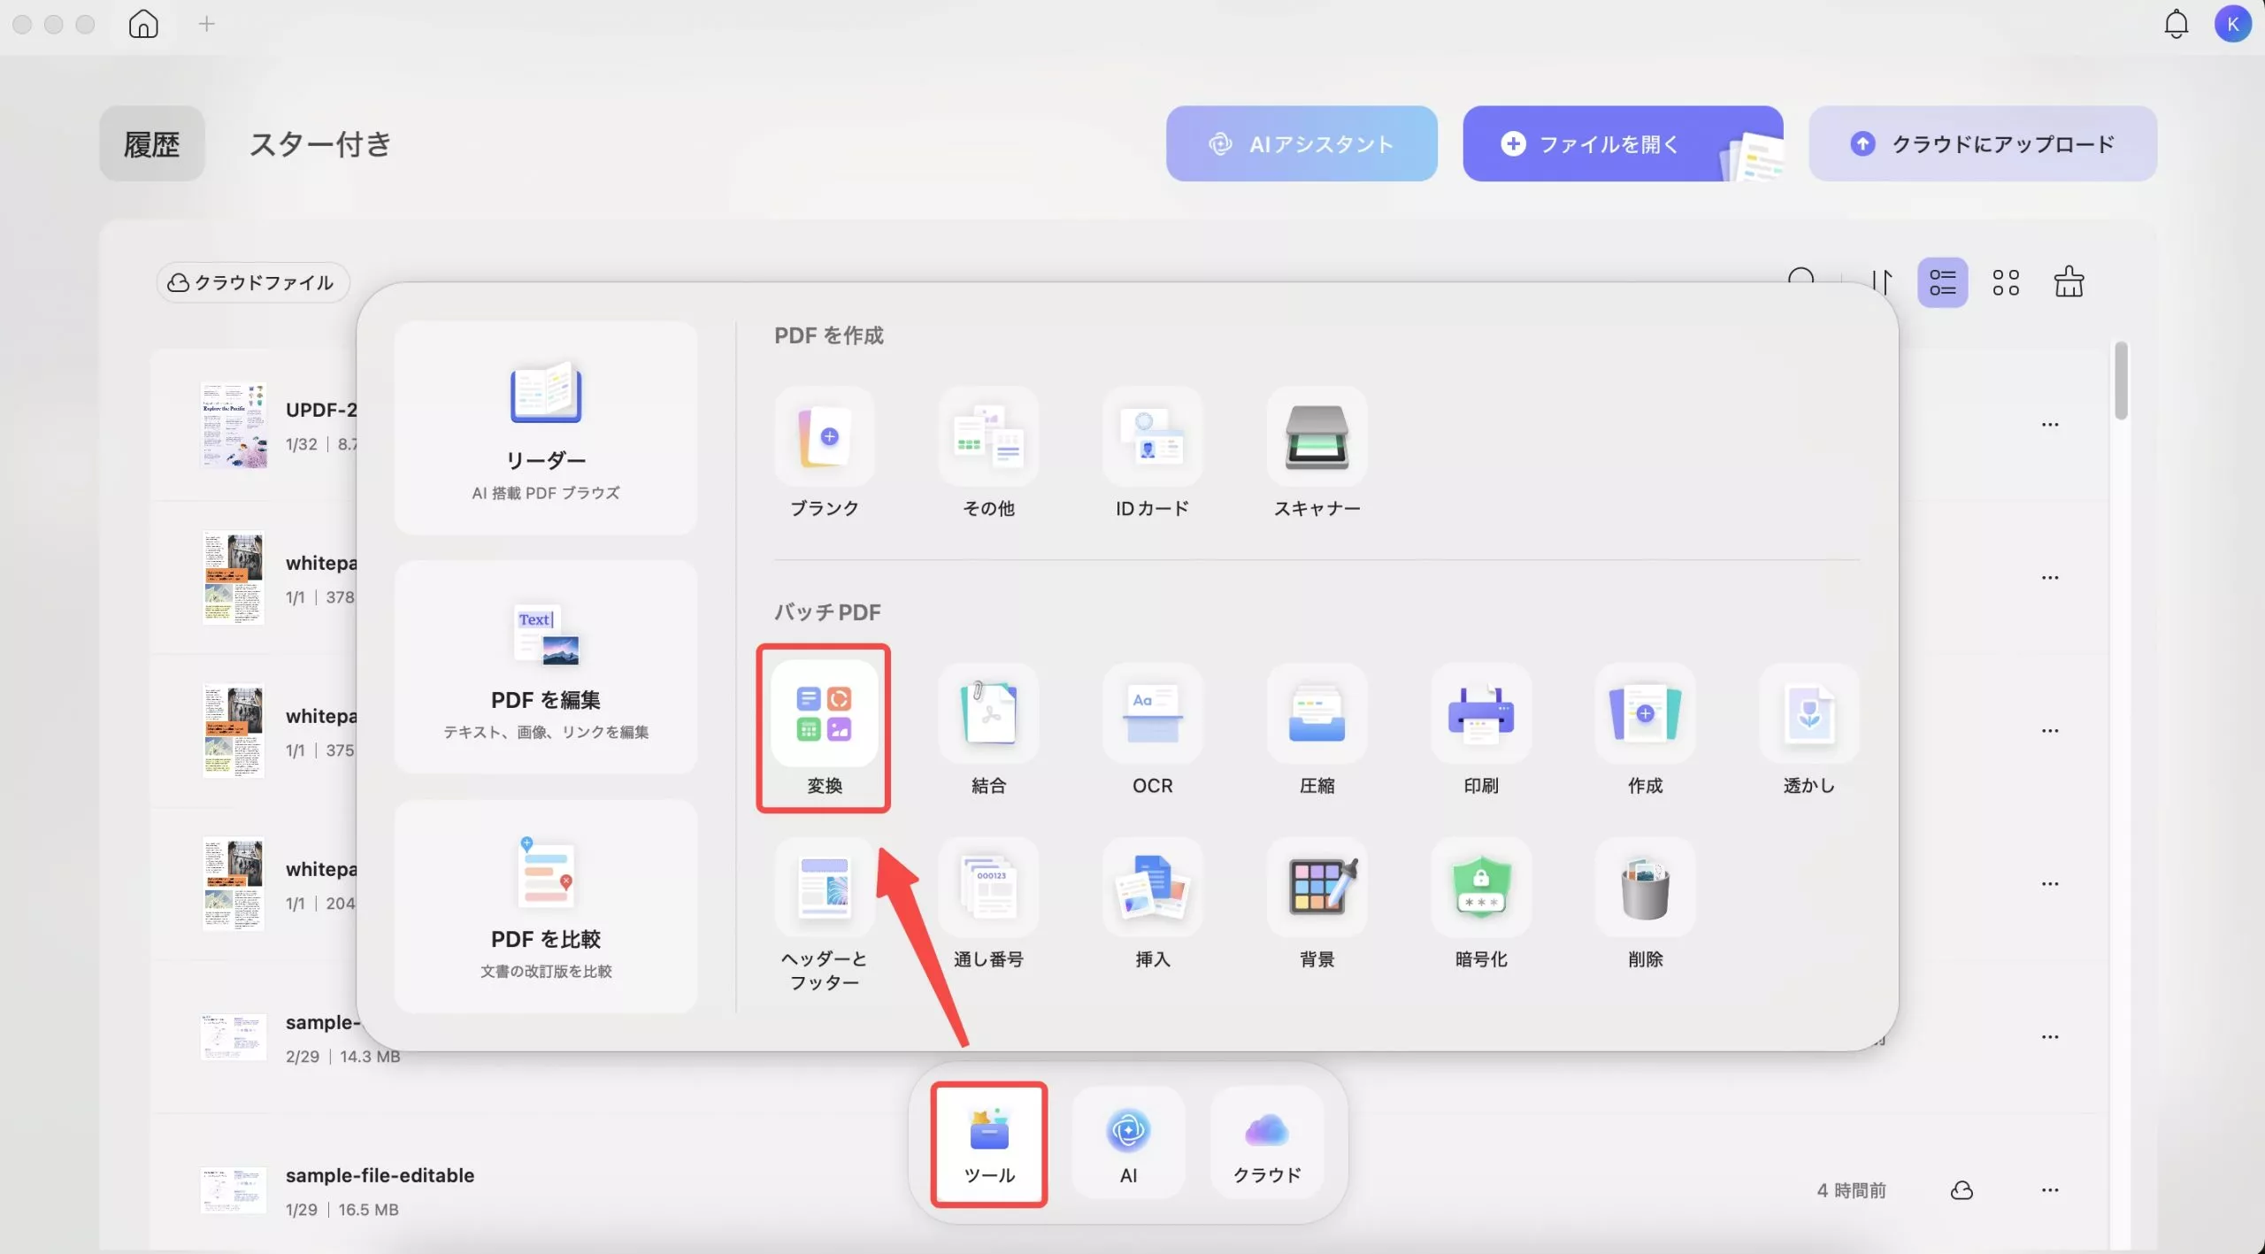The width and height of the screenshot is (2265, 1254).
Task: Toggle the list view display
Action: click(1943, 281)
